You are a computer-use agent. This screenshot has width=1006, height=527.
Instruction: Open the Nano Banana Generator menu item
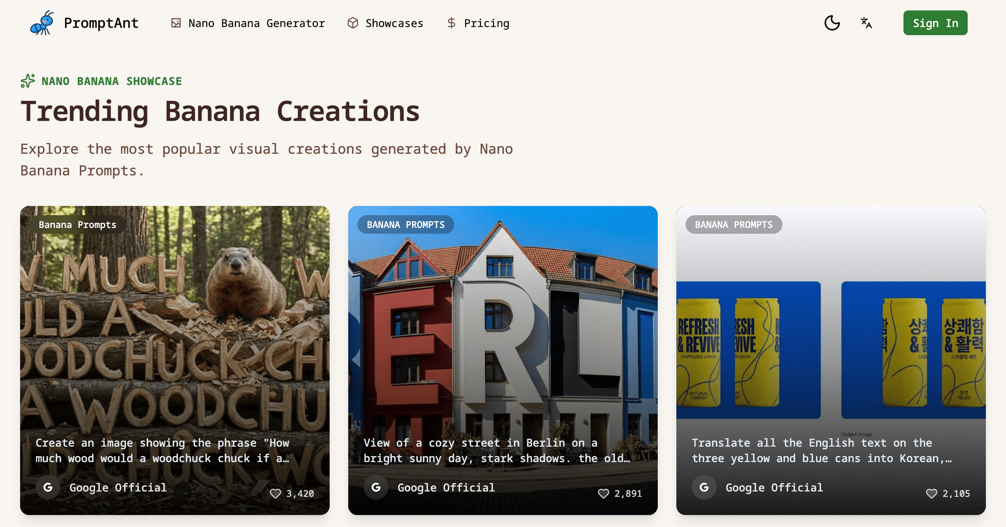coord(256,24)
